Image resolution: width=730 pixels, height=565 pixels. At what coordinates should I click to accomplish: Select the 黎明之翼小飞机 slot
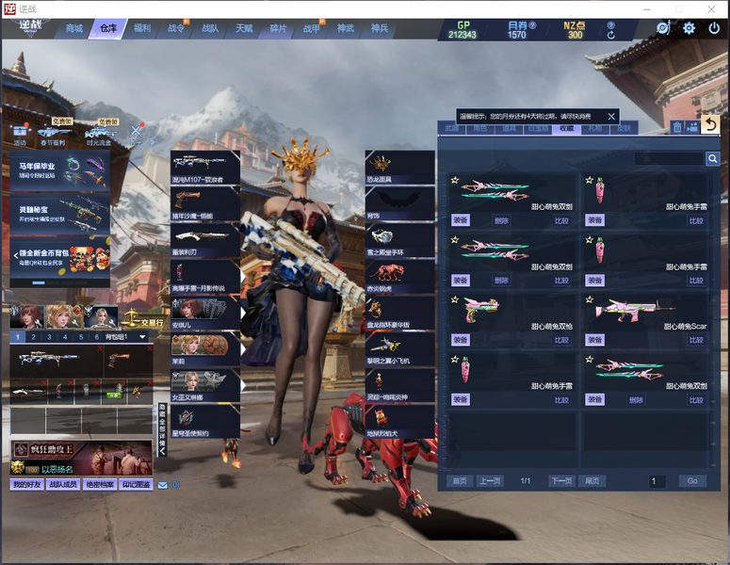[400, 348]
